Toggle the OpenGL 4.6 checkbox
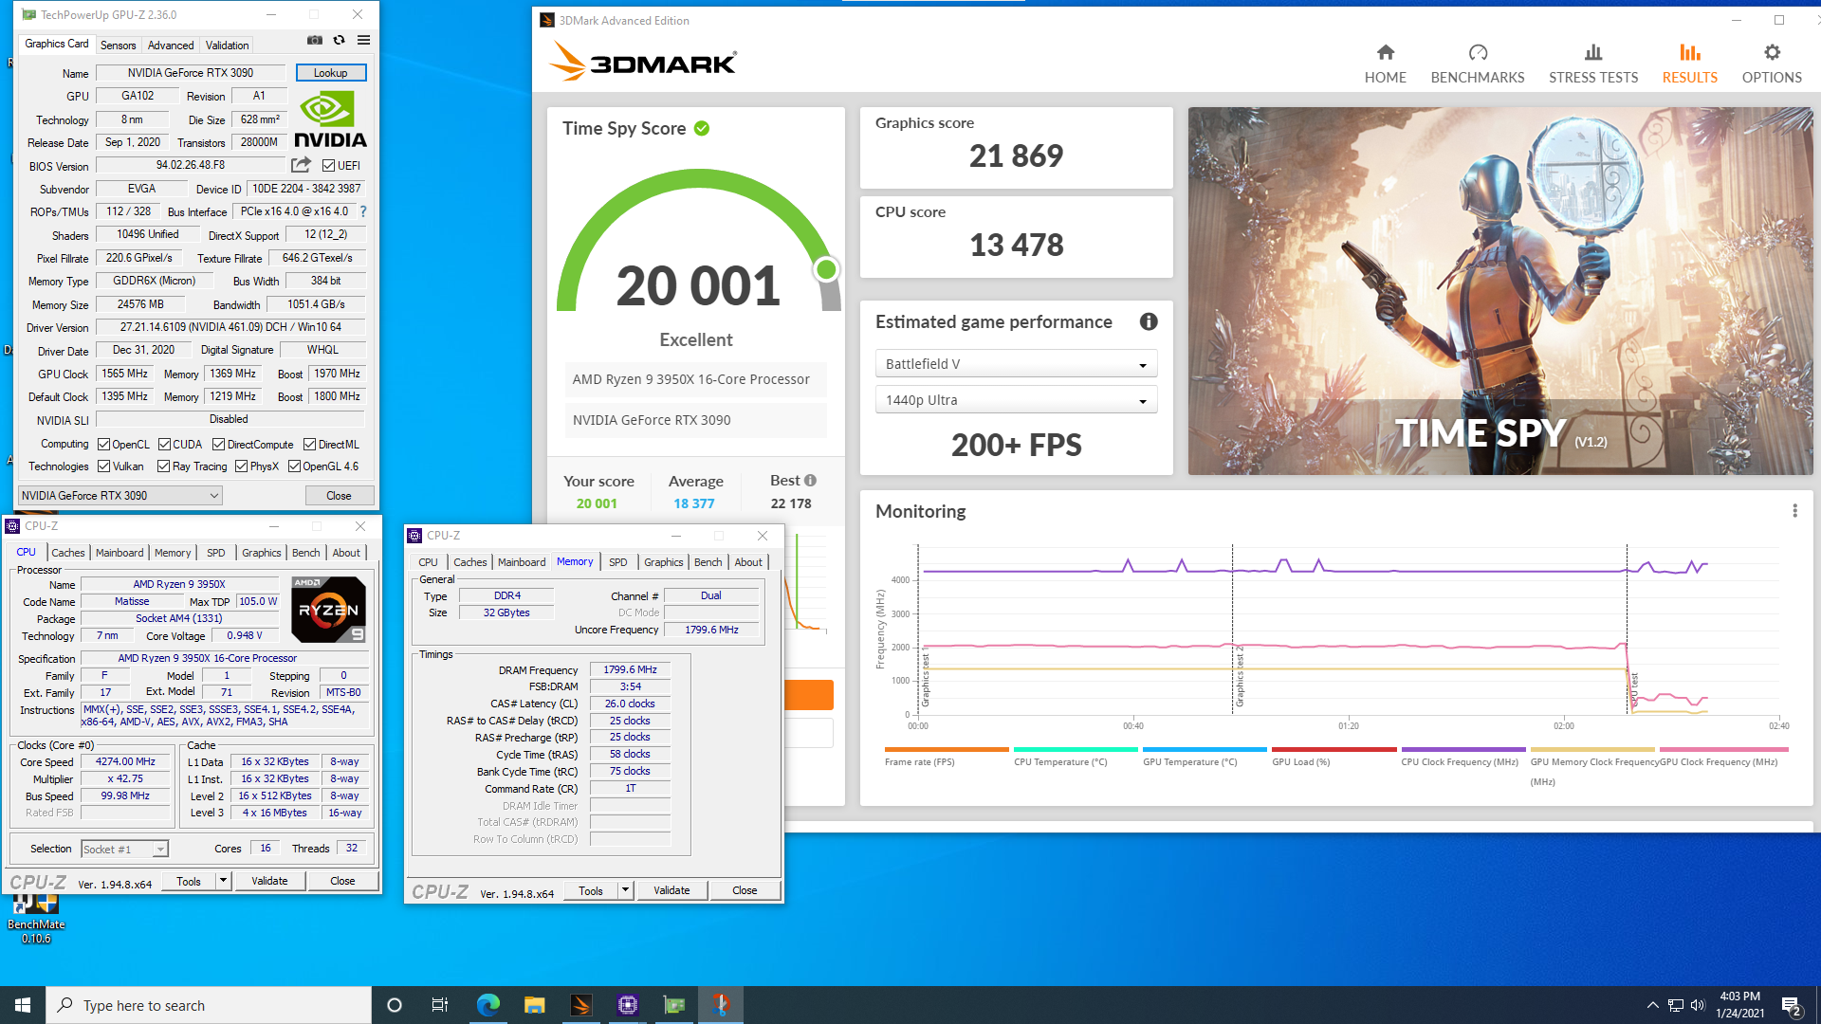 (x=294, y=466)
